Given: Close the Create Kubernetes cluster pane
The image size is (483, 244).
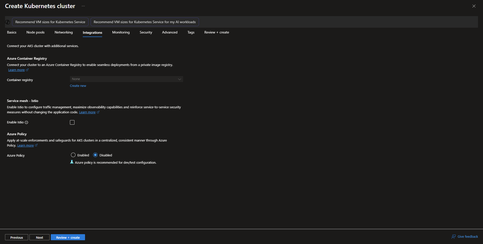Looking at the screenshot, I should tap(474, 6).
